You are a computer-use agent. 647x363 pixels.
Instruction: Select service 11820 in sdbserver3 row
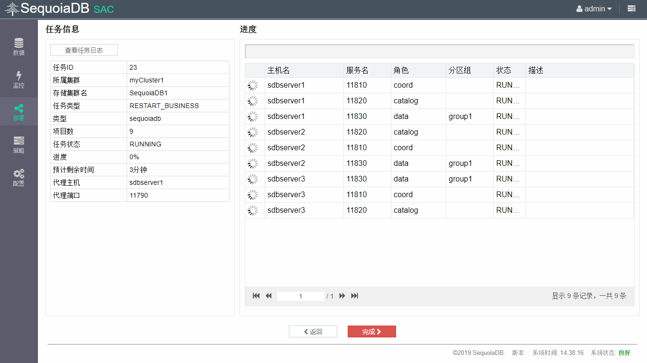tap(357, 210)
